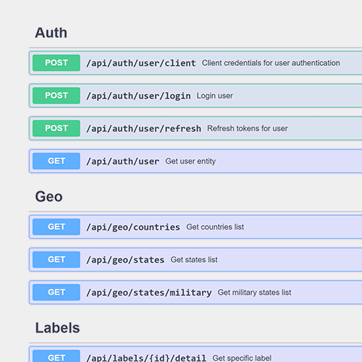Click GET badge for /api/labels/{id}/detail
The height and width of the screenshot is (362, 362).
point(56,356)
